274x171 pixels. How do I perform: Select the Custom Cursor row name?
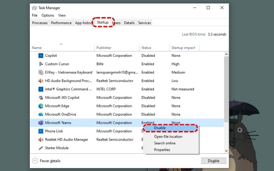[x=57, y=64]
